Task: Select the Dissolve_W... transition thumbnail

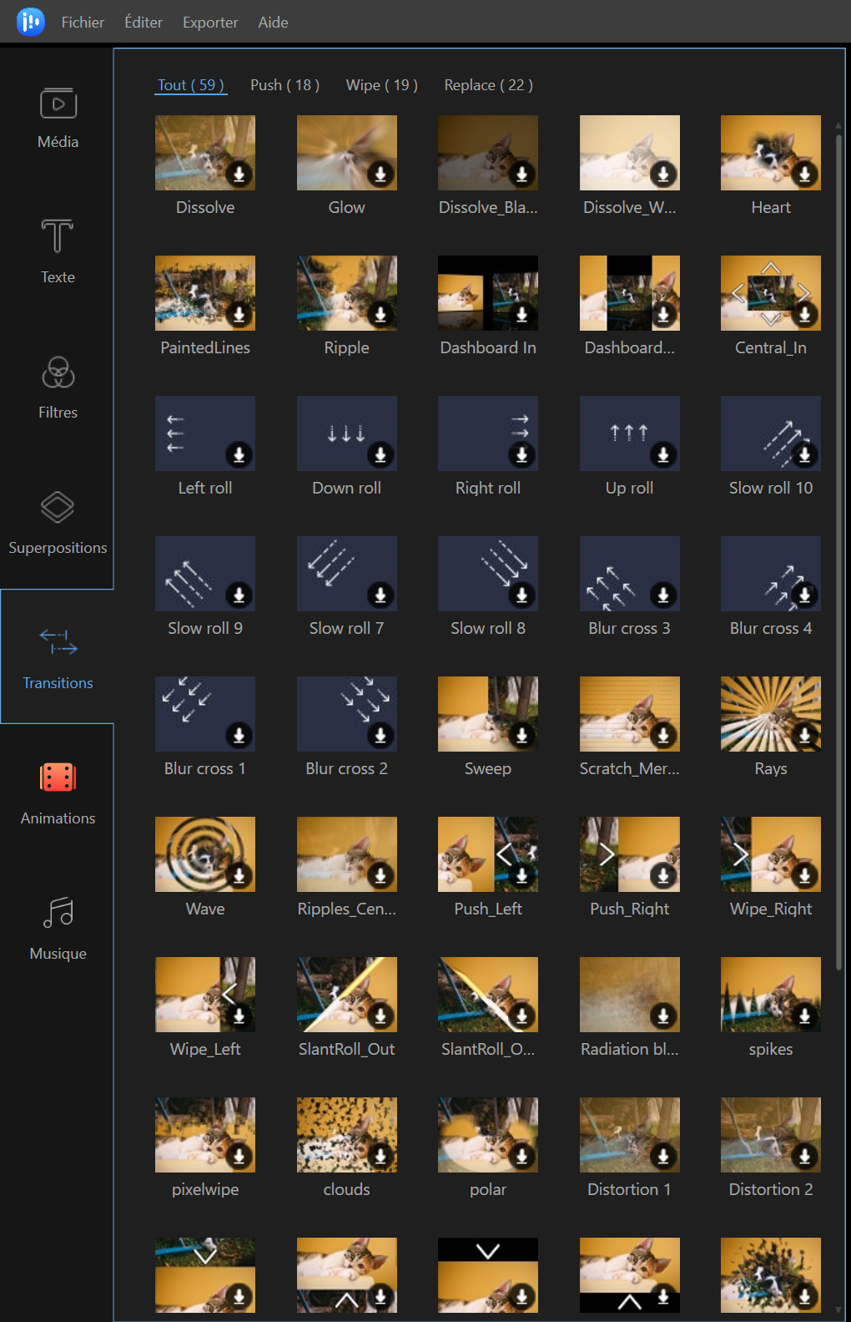Action: click(630, 153)
